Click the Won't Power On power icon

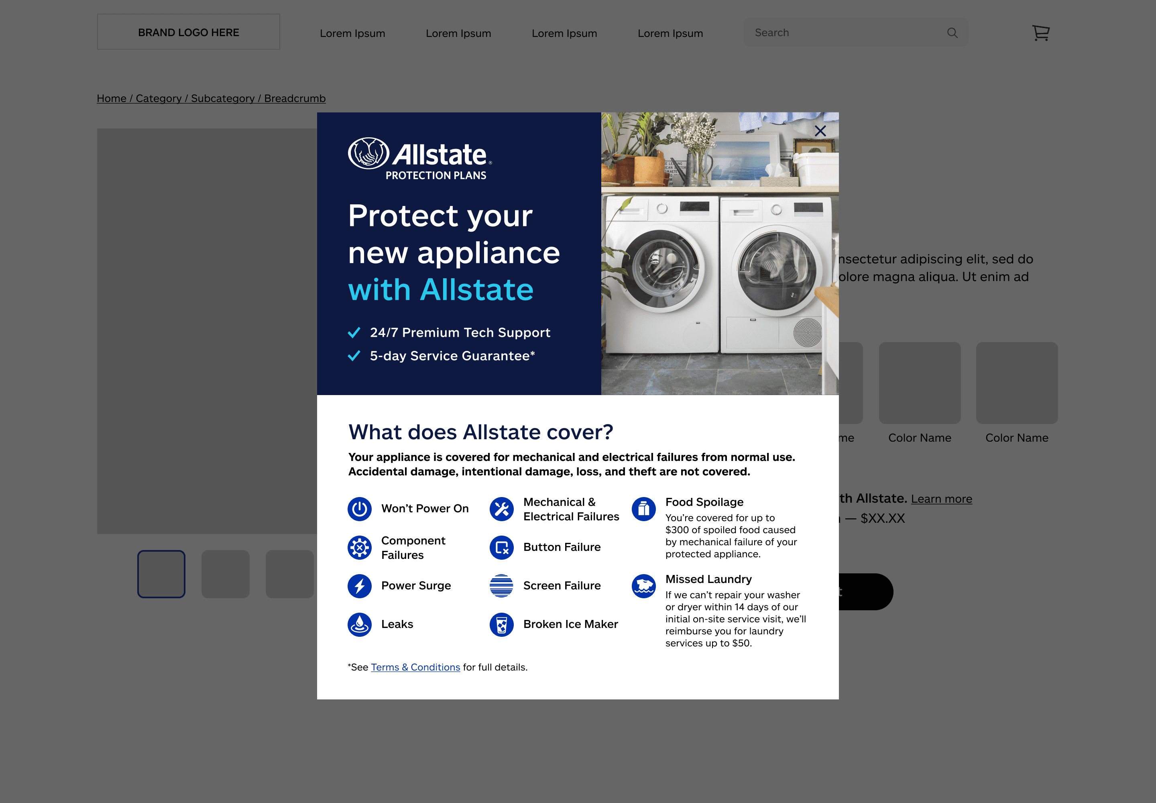[360, 509]
